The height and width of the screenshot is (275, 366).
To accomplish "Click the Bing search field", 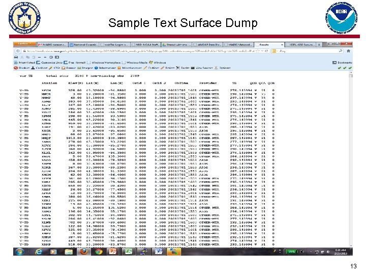I will click(x=307, y=51).
